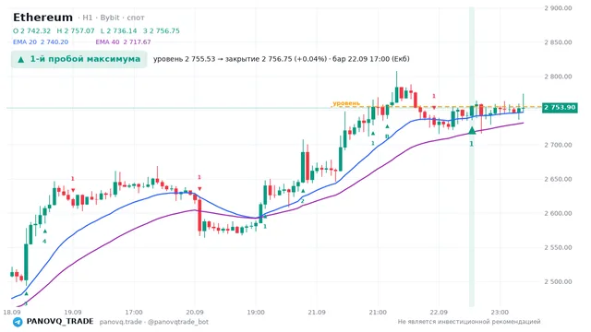Click the open value 'O 2 742.32'
The height and width of the screenshot is (332, 591).
click(x=31, y=30)
